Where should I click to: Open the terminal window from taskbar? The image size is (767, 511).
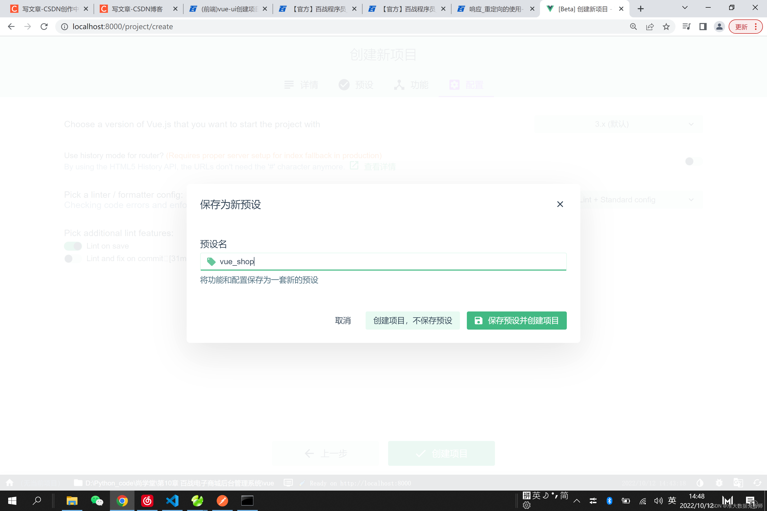pos(247,501)
